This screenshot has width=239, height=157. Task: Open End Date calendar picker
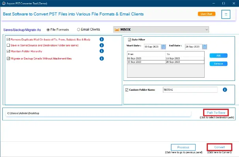tap(205, 47)
